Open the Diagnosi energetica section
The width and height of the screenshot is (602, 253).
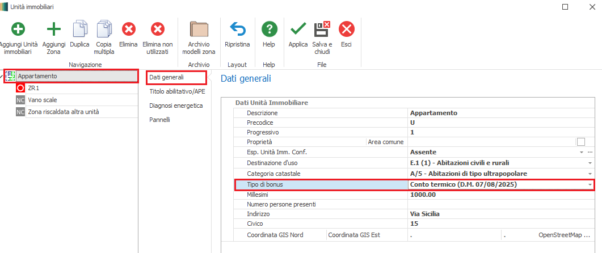tap(176, 106)
